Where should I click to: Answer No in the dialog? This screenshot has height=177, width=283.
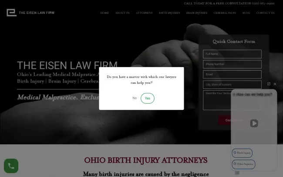135,98
